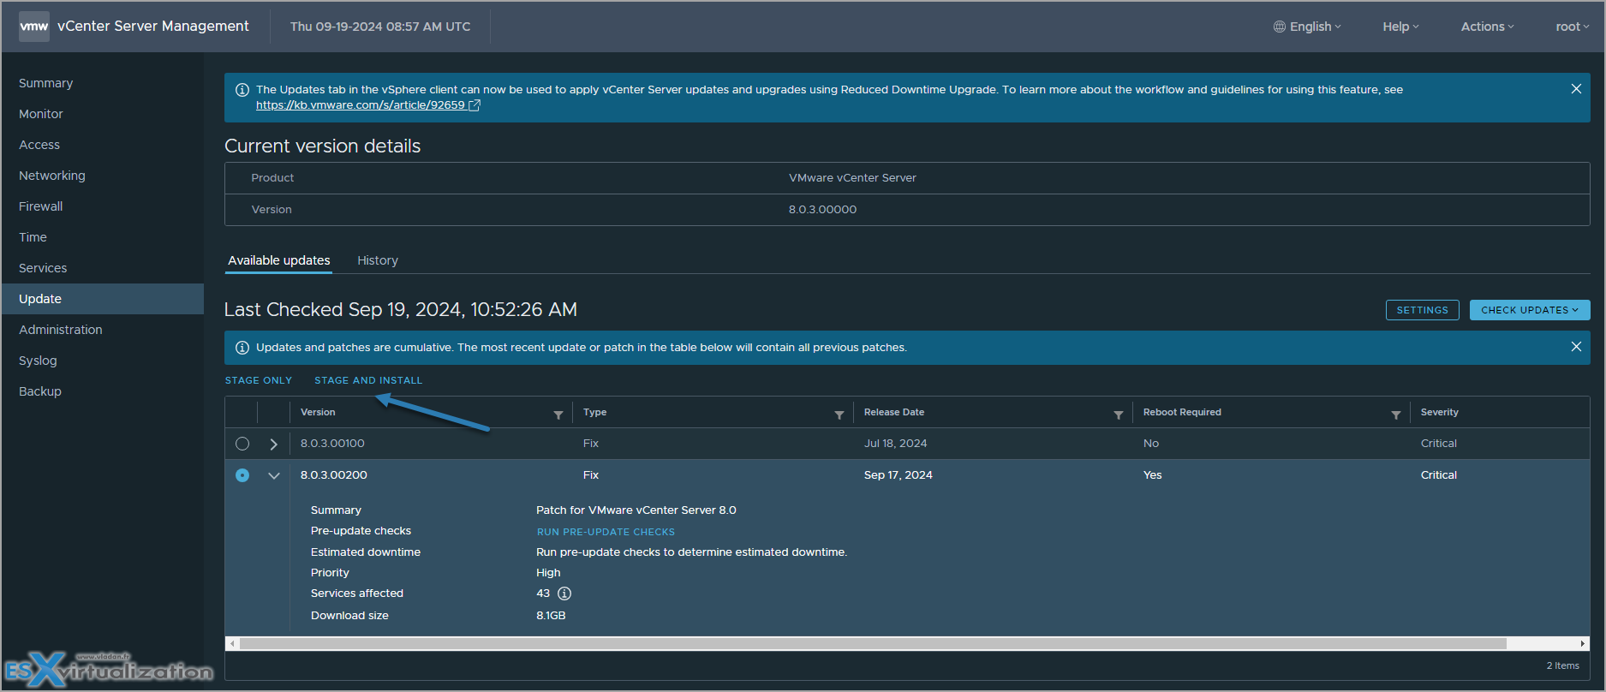Click the Reboot Required column header
This screenshot has width=1606, height=692.
[1182, 412]
